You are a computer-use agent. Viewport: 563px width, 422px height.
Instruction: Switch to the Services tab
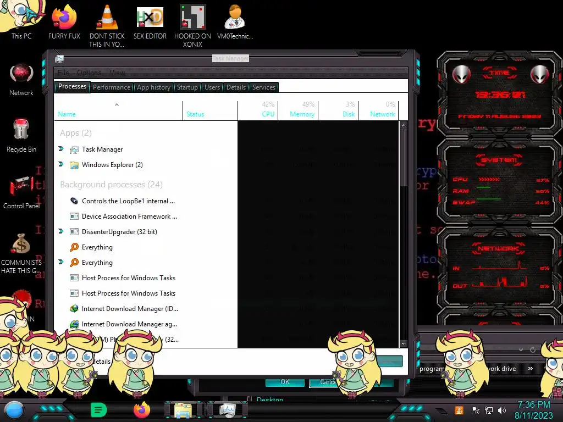[x=263, y=87]
